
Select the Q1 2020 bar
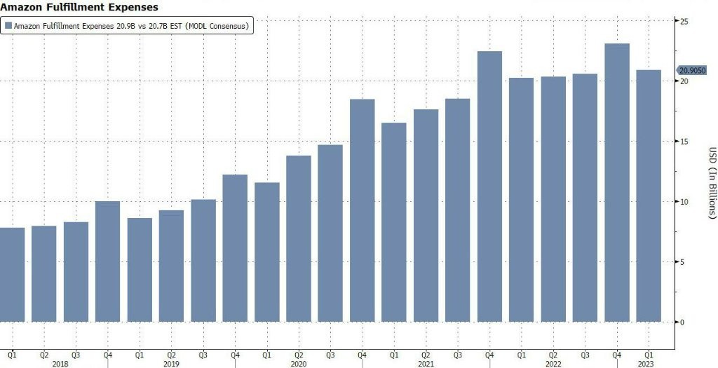pos(267,252)
